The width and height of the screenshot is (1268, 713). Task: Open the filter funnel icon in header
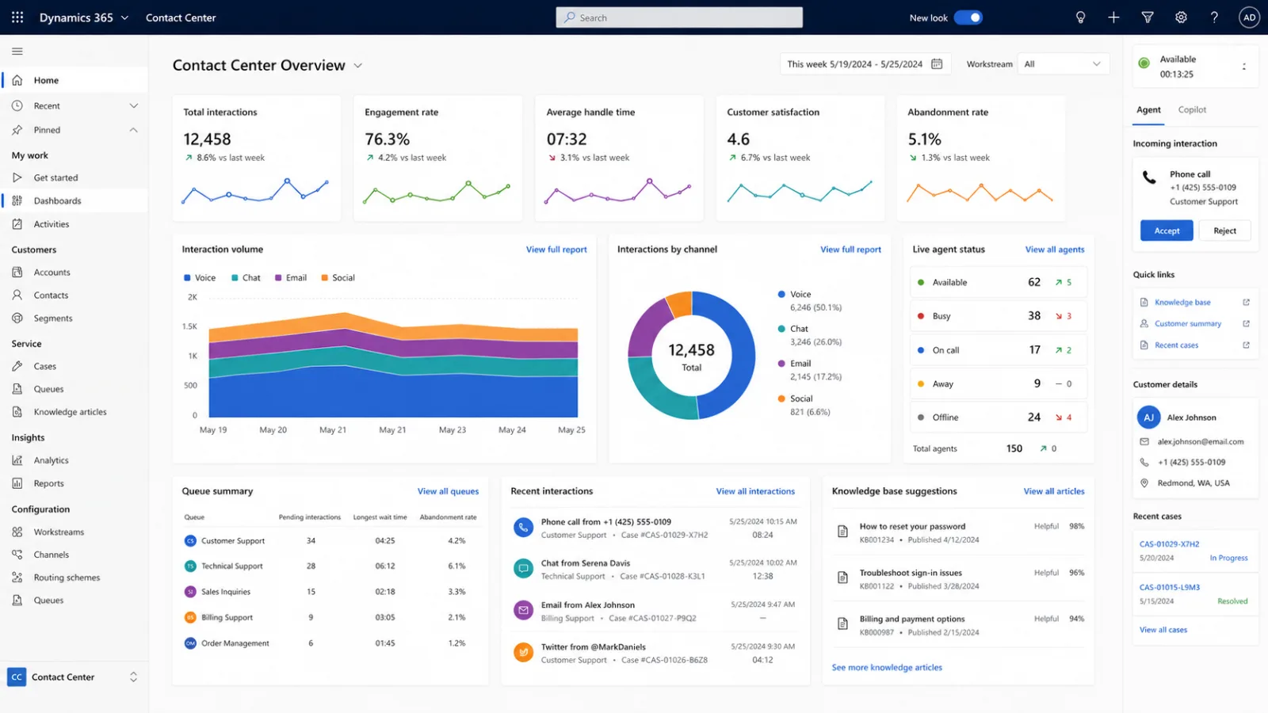click(x=1148, y=17)
